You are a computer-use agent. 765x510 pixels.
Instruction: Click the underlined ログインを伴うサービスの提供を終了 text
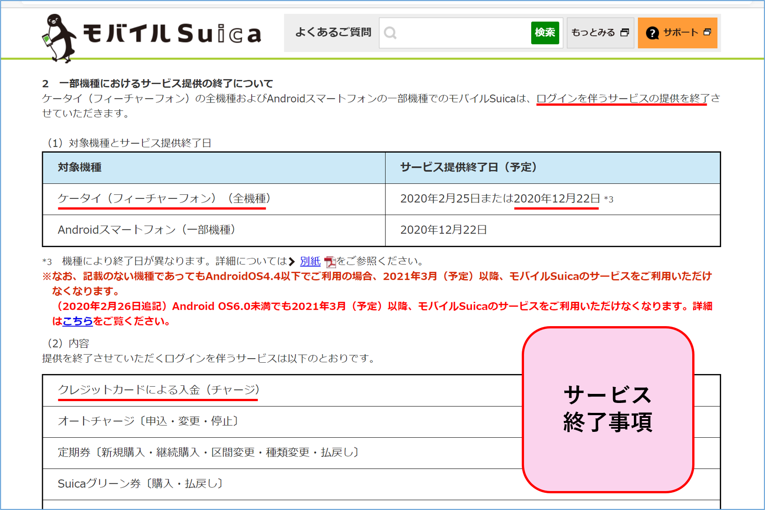pos(622,98)
